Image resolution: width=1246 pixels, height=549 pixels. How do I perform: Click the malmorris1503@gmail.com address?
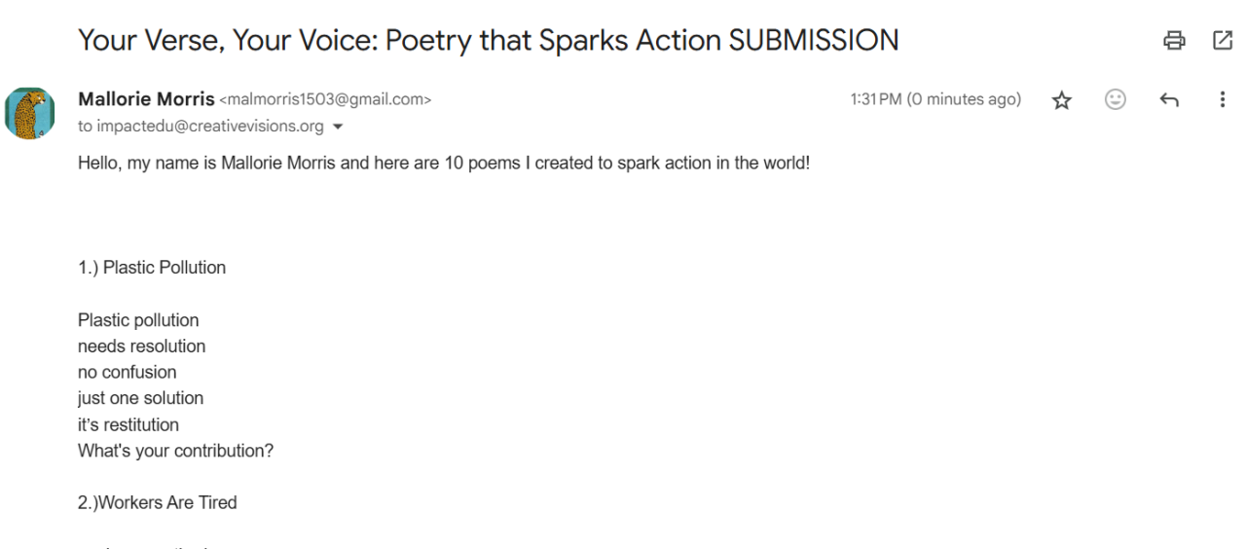(x=325, y=99)
